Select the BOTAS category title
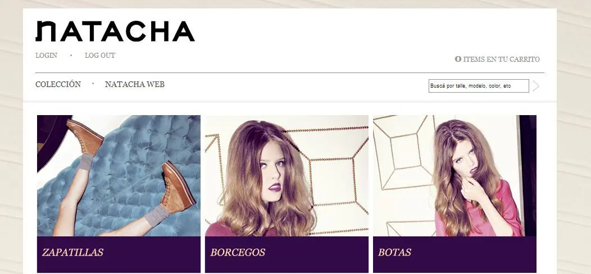 (x=394, y=252)
